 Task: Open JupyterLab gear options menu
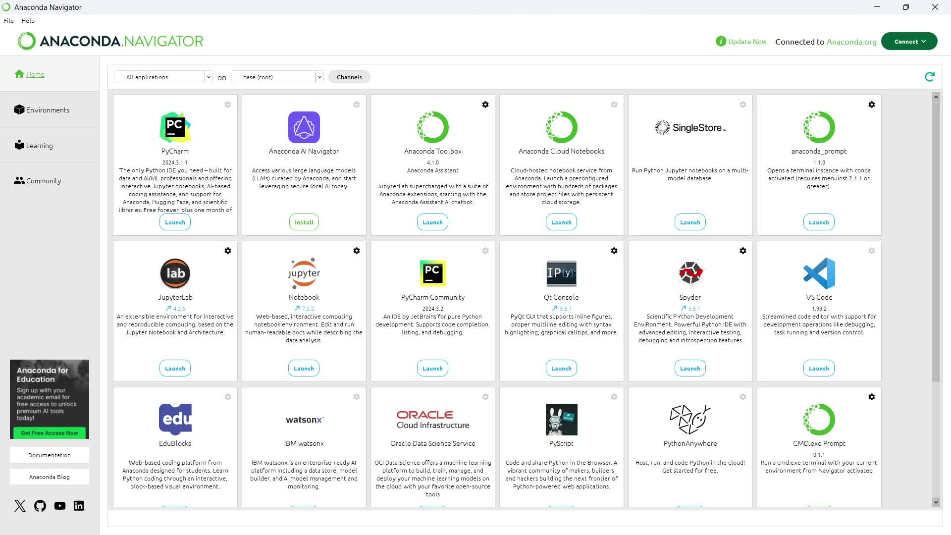tap(228, 251)
